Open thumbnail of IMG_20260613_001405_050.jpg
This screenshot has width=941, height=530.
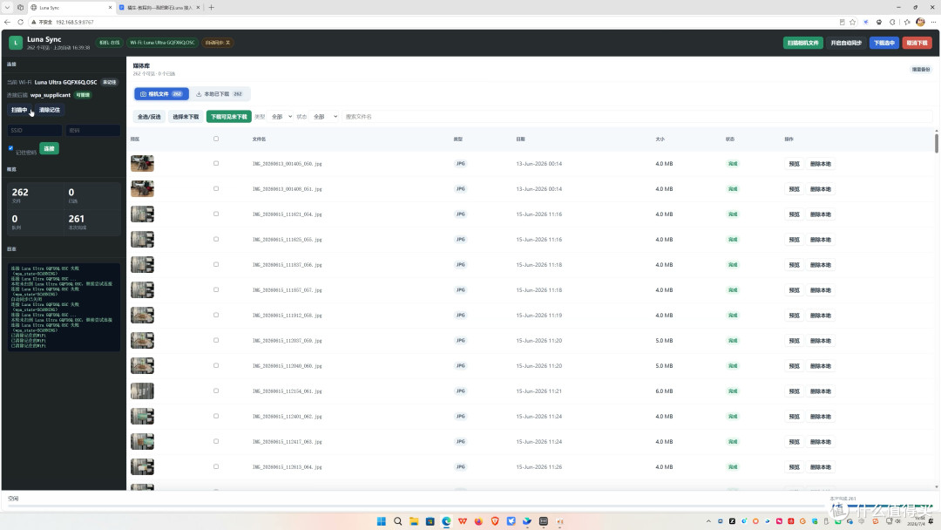pos(142,163)
